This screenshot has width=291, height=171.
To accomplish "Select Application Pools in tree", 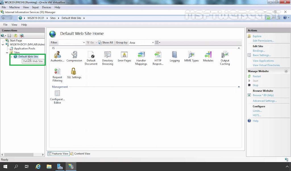I will tap(24, 48).
